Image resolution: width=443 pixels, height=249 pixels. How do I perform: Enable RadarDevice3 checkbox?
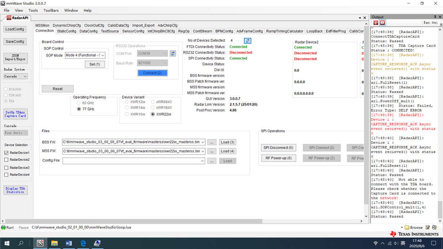click(6, 168)
